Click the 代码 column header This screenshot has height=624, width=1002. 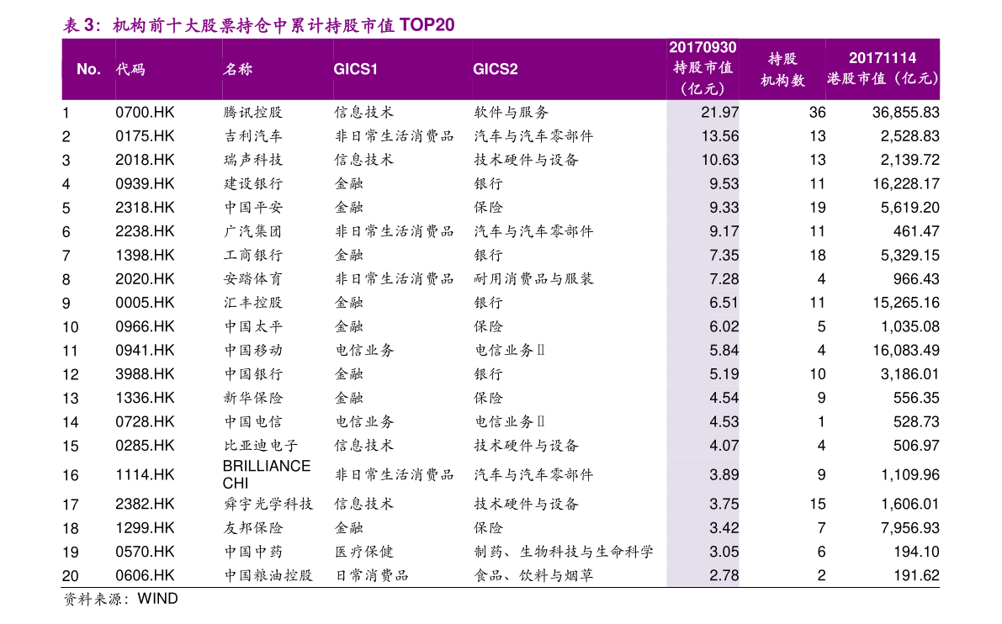click(x=130, y=69)
